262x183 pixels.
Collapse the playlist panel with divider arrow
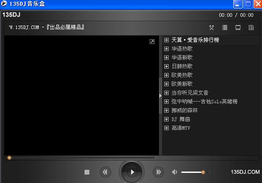[160, 95]
